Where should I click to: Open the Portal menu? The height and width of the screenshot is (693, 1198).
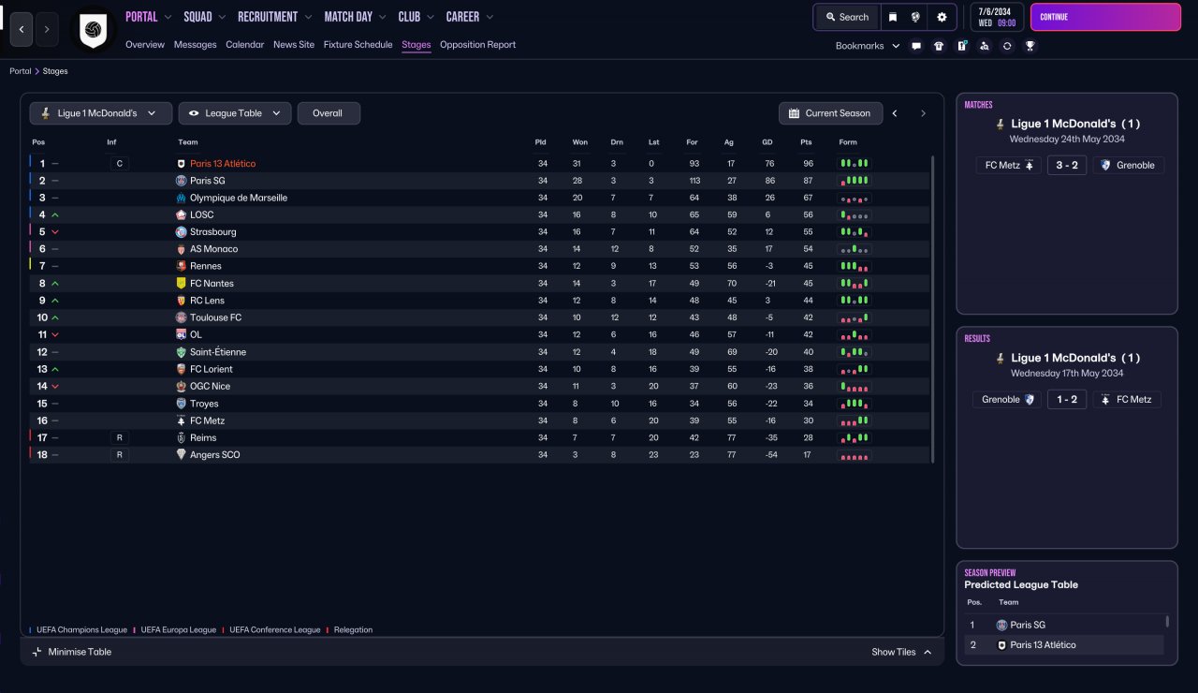pyautogui.click(x=149, y=17)
